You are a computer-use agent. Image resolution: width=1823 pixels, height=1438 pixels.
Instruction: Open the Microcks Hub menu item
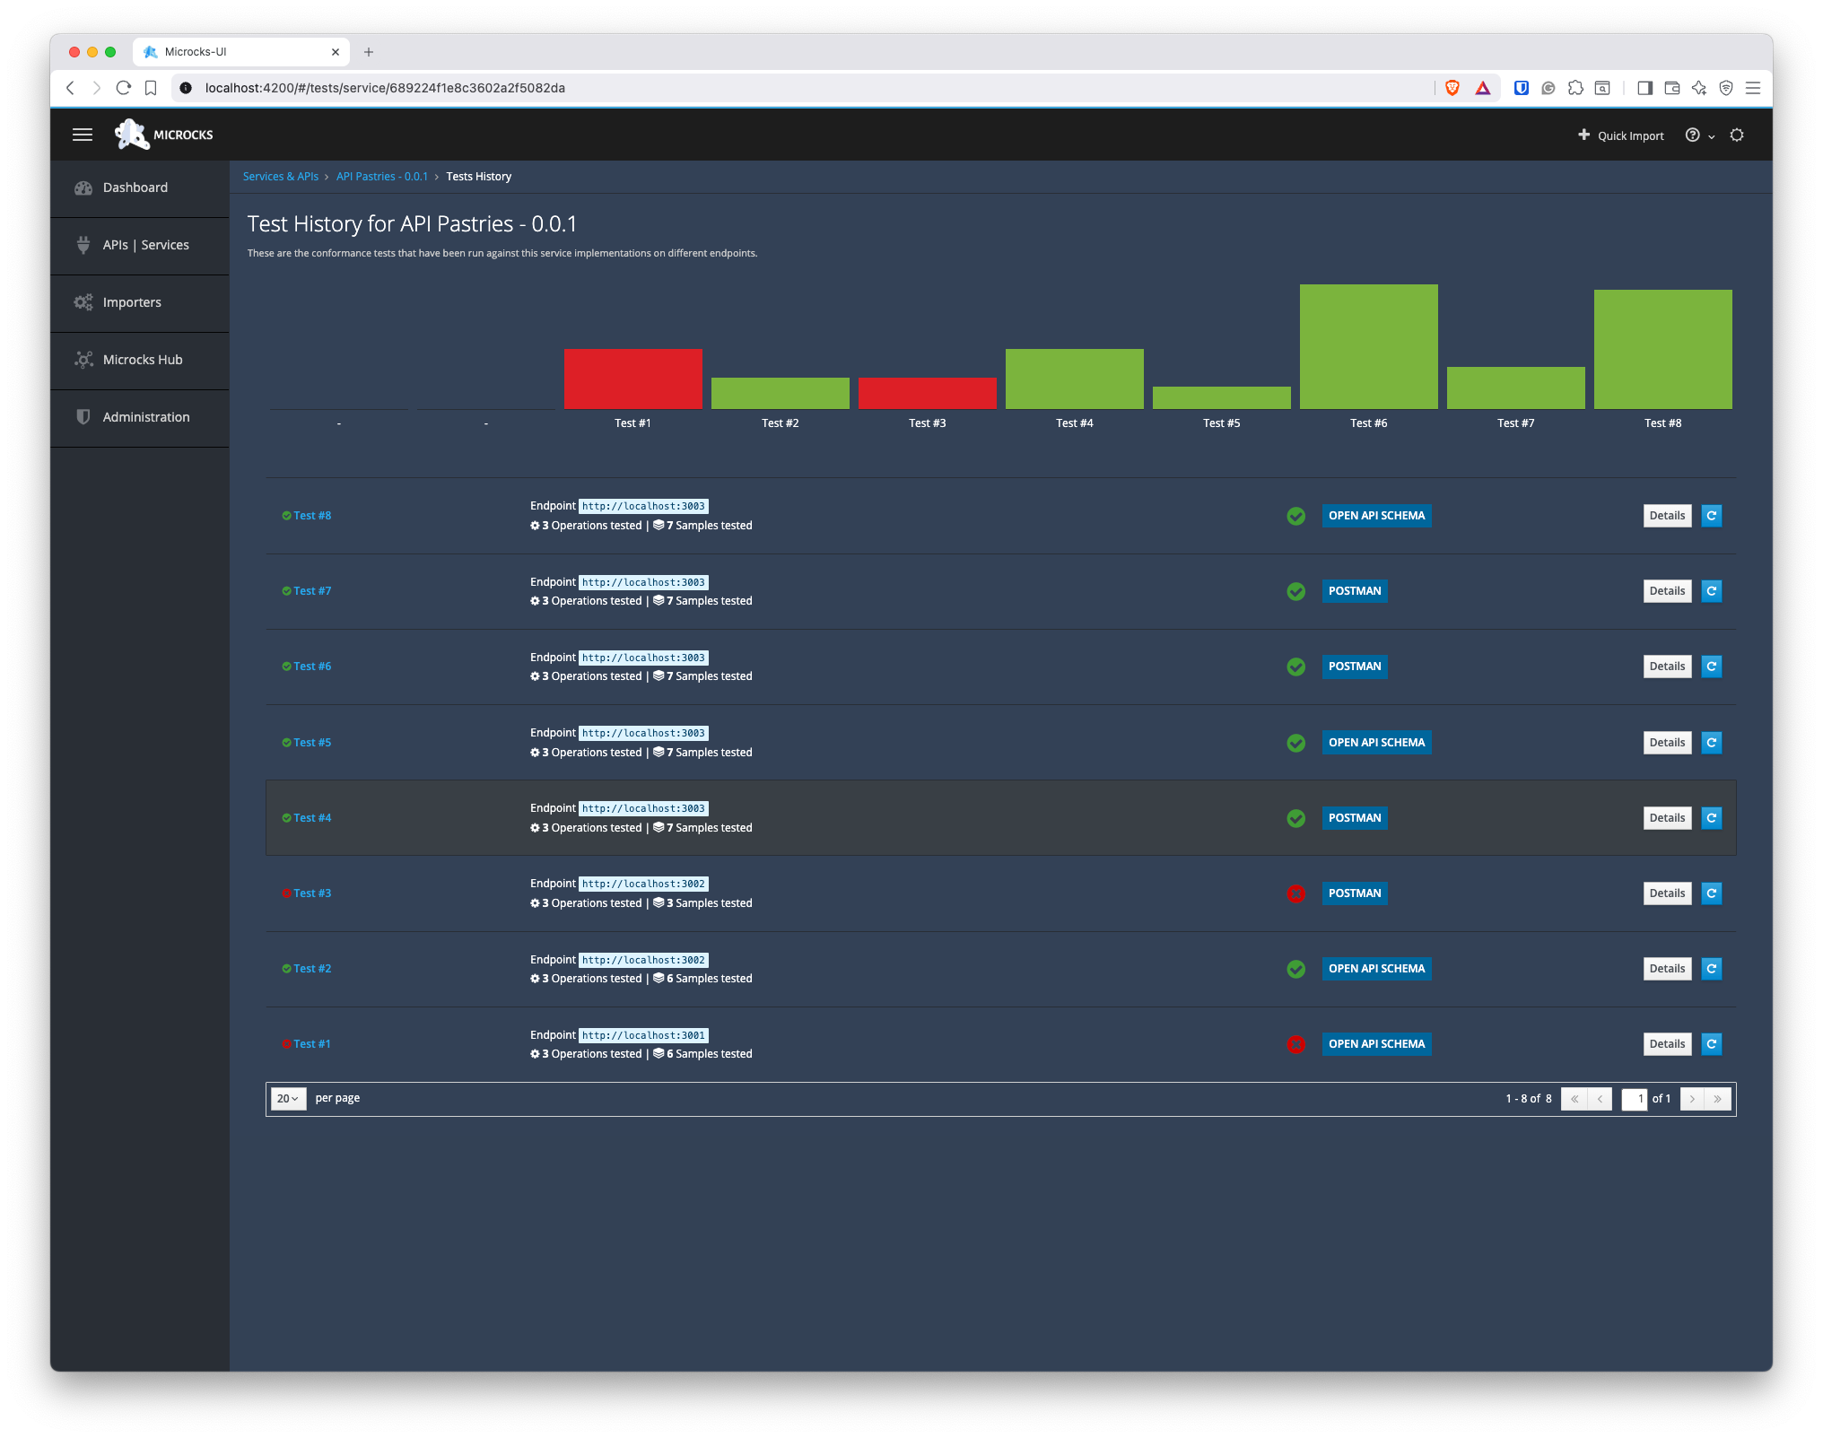(143, 360)
